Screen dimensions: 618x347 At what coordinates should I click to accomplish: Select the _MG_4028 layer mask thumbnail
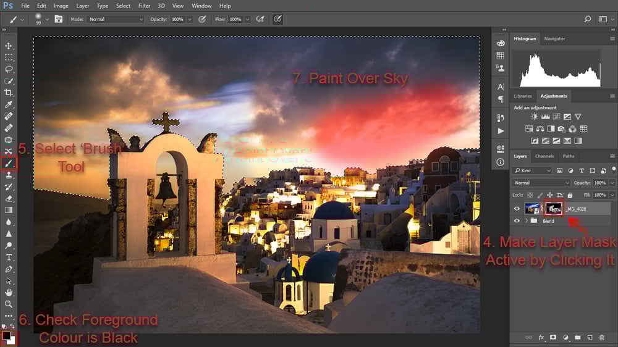click(553, 209)
